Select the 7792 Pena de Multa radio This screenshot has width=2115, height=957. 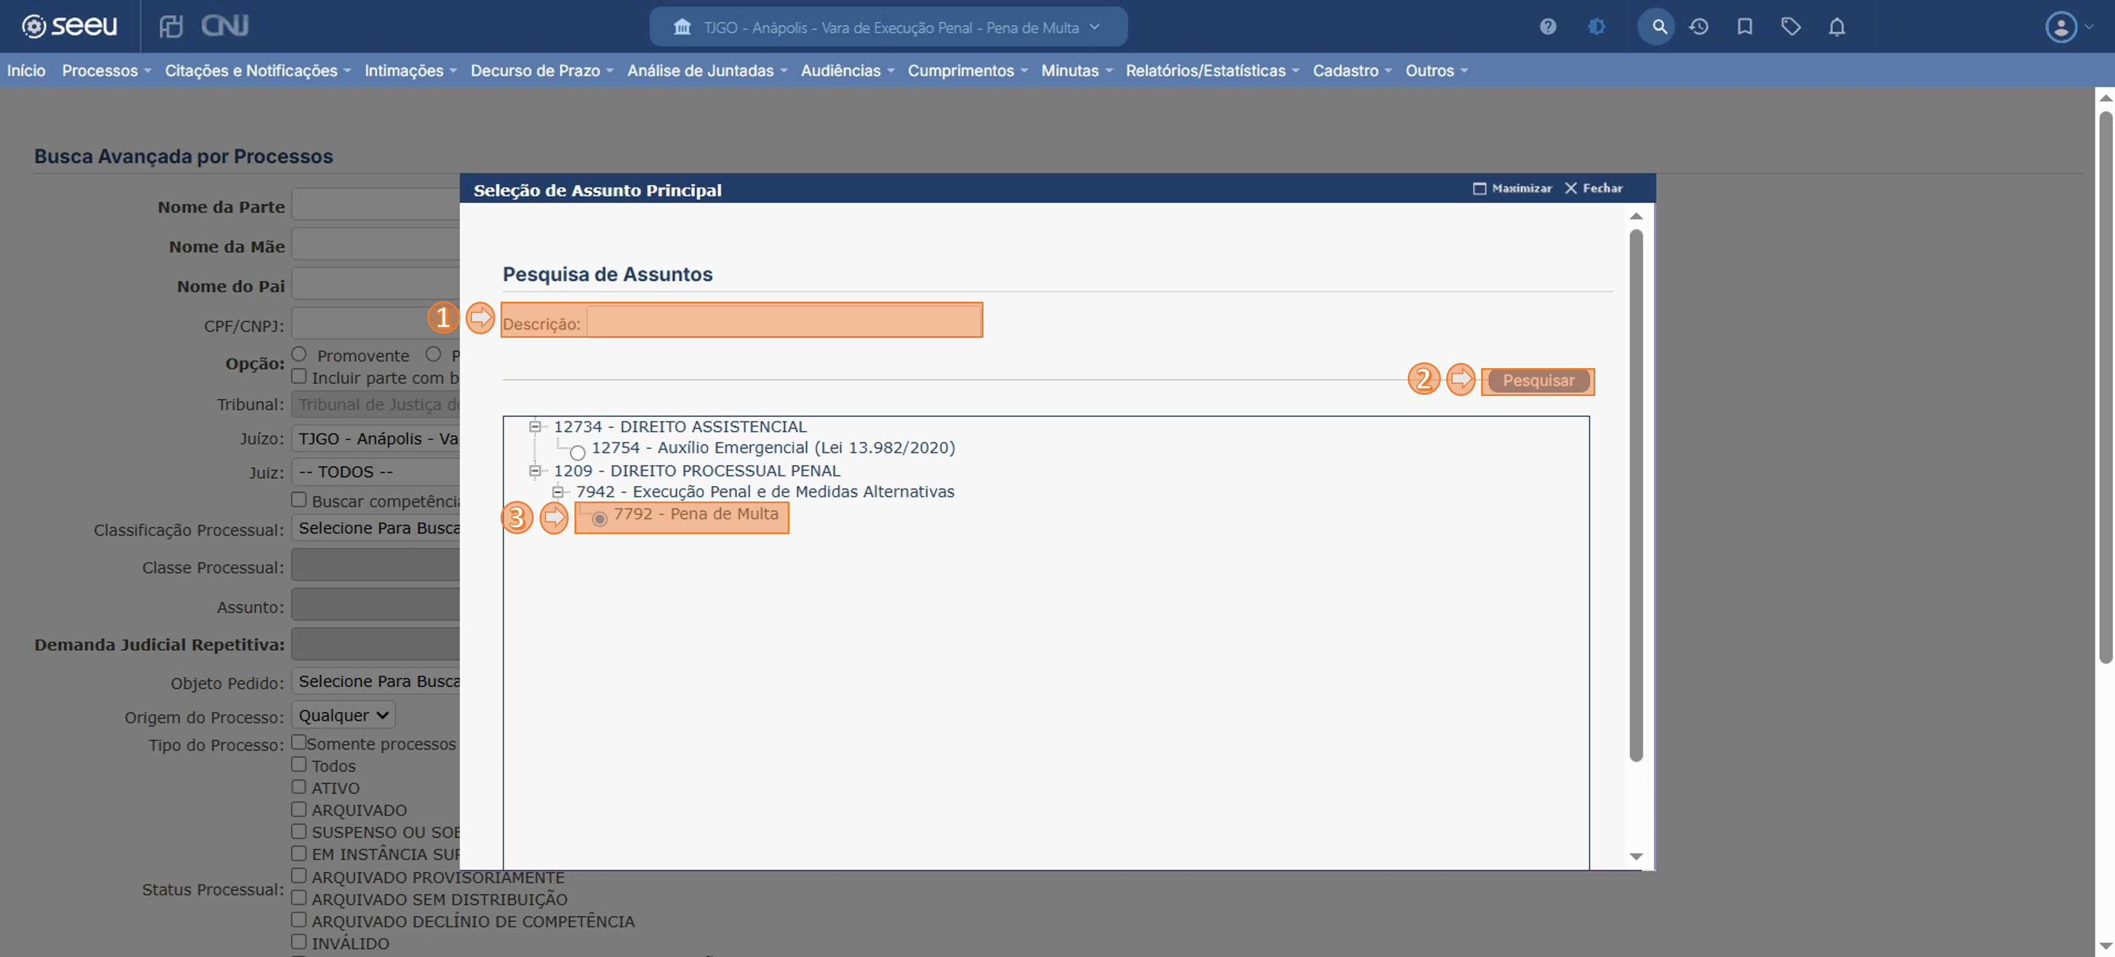[x=600, y=519]
